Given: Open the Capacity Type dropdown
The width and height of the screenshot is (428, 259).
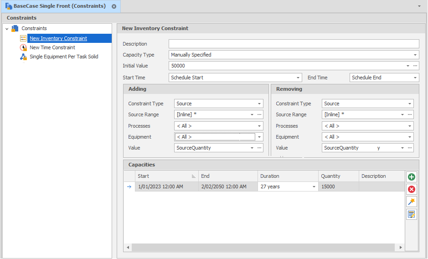Looking at the screenshot, I should [x=415, y=55].
